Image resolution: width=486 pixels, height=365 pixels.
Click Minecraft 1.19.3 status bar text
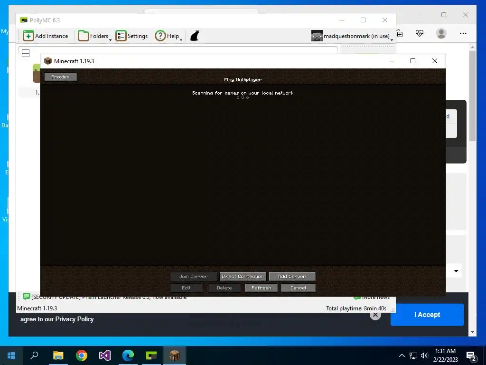37,308
